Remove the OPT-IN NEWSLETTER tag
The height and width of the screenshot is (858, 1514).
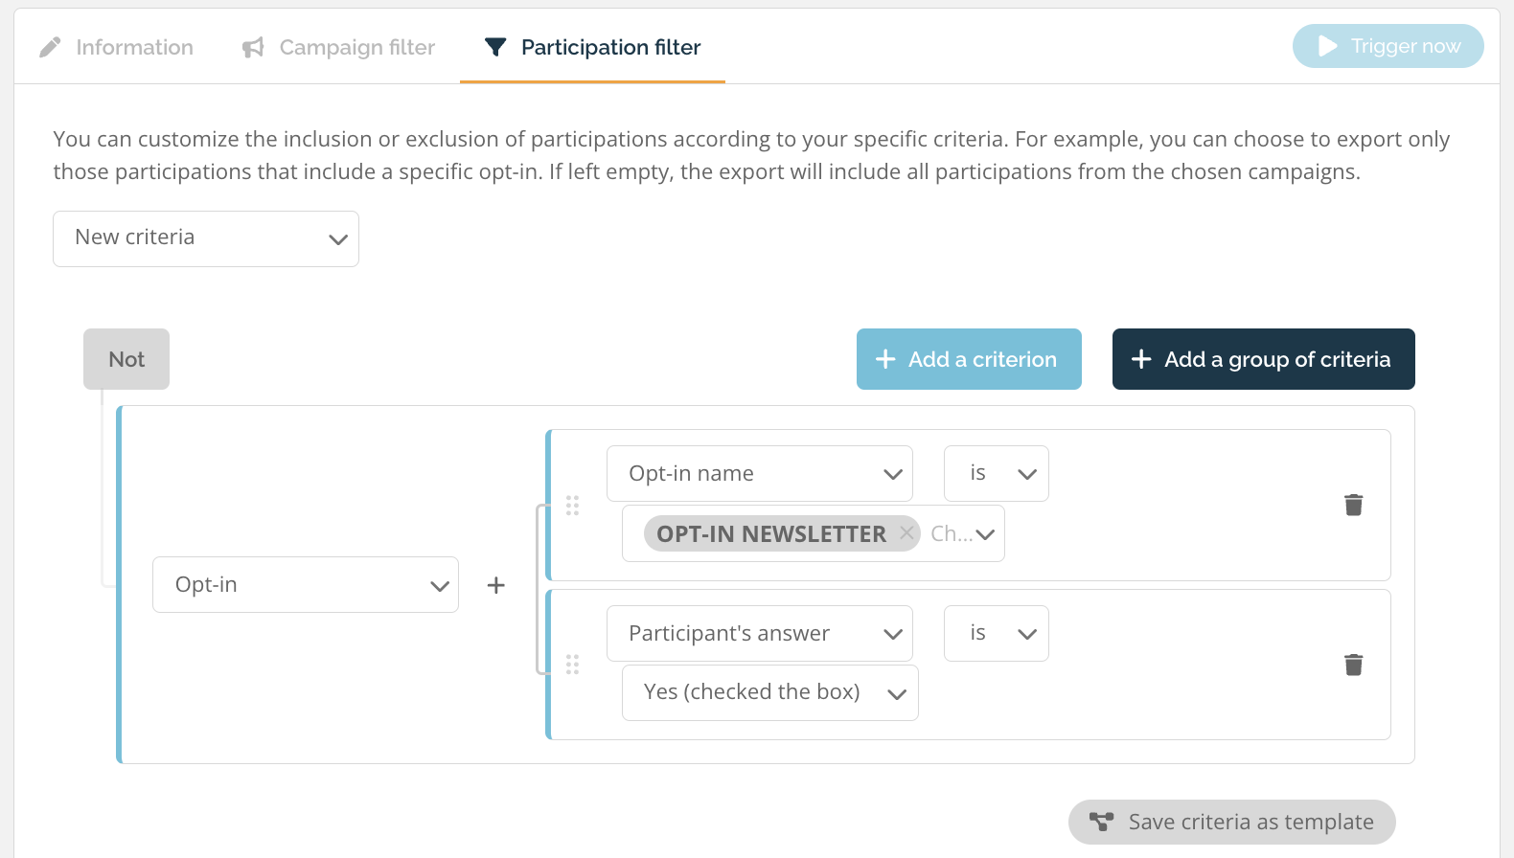point(906,532)
